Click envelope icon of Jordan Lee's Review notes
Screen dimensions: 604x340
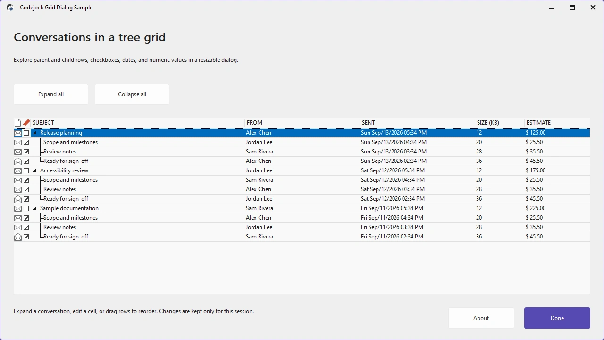coord(18,228)
